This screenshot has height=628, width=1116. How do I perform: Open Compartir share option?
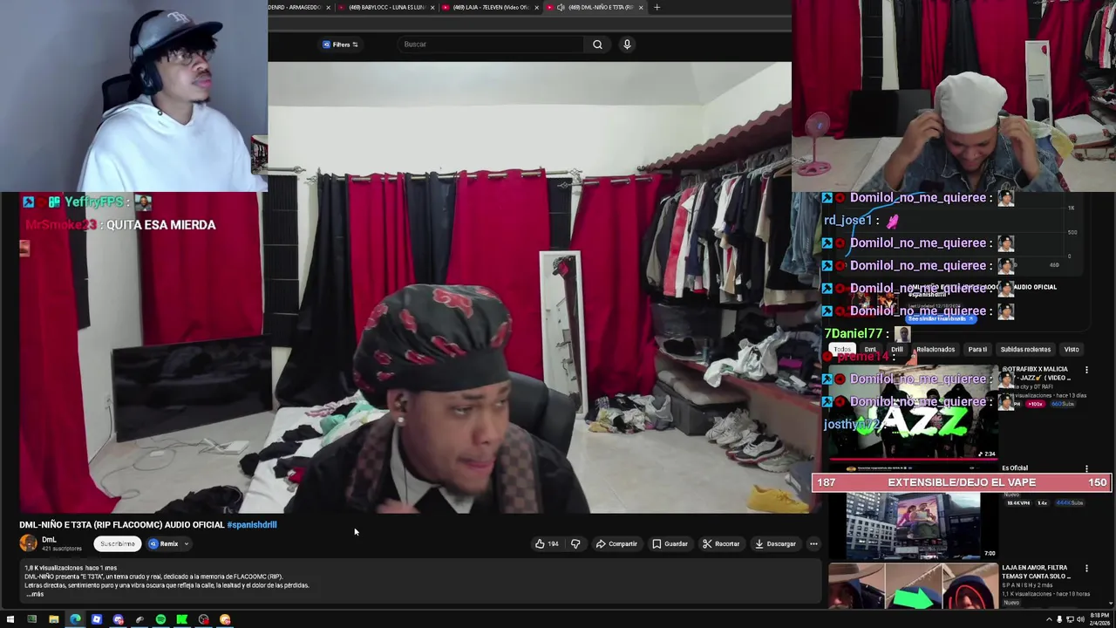616,544
